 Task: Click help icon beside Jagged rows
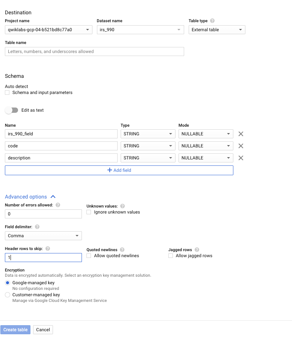click(x=197, y=250)
